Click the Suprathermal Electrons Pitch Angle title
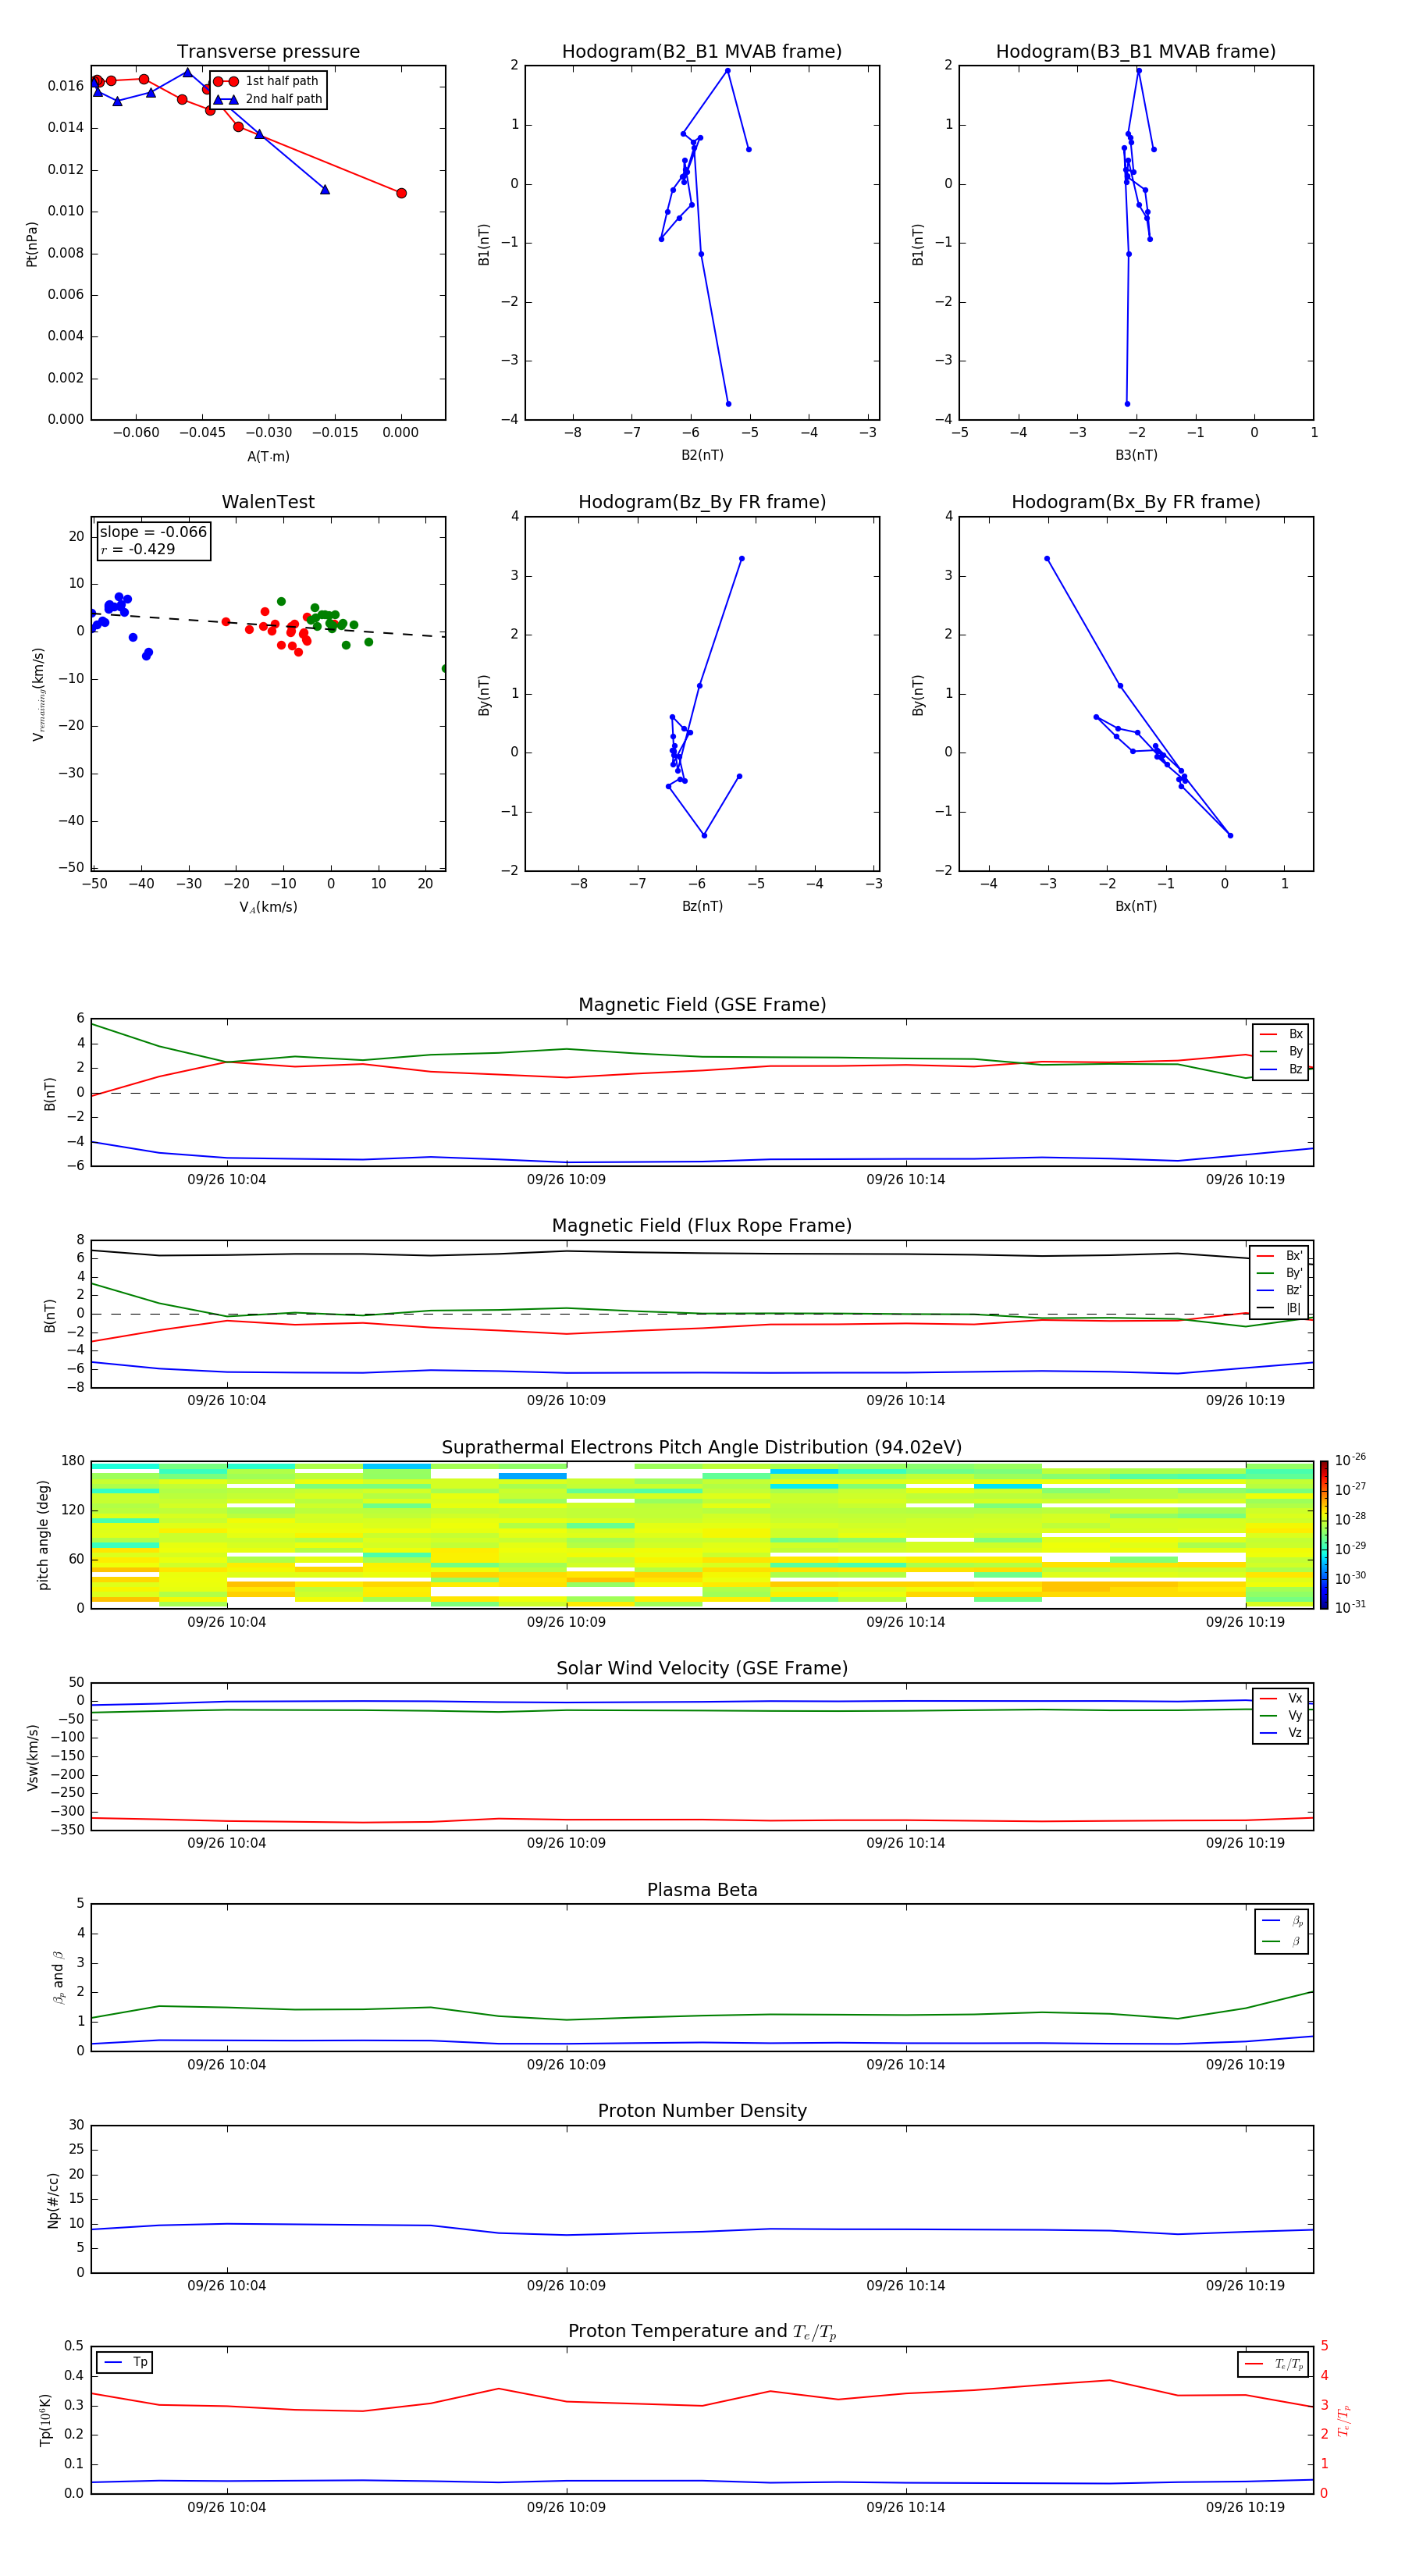 point(702,1448)
